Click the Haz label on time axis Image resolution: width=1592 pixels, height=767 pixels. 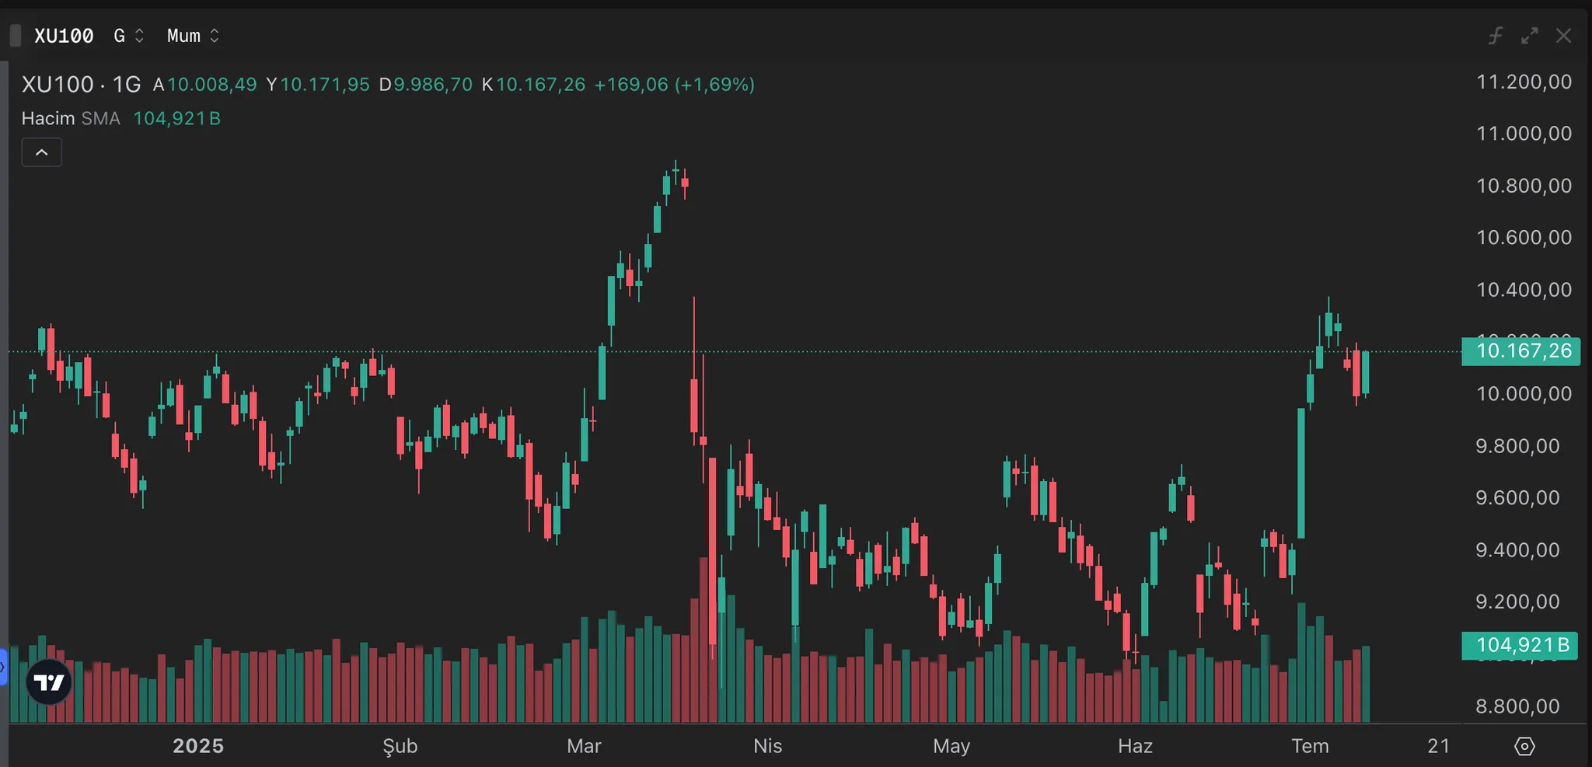tap(1135, 746)
